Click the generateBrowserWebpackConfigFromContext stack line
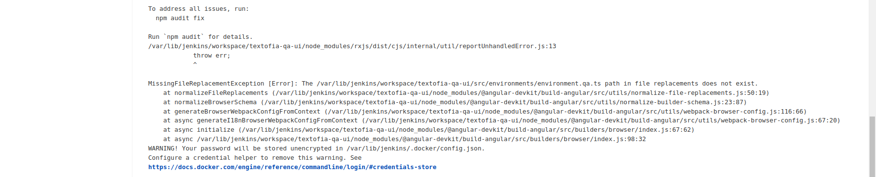 [x=485, y=112]
